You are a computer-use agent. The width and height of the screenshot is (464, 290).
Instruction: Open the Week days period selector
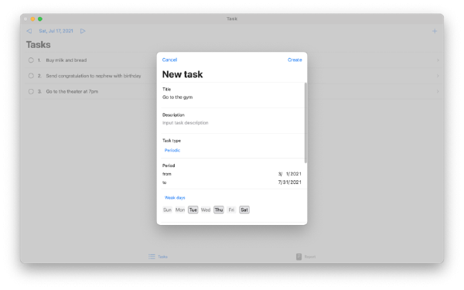point(175,198)
